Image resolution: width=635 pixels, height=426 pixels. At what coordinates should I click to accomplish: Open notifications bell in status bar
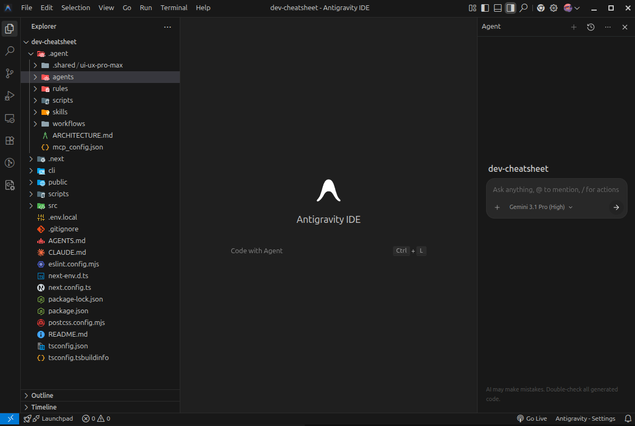coord(628,419)
